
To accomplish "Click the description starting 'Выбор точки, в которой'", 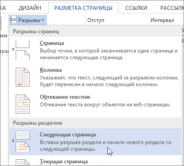I will pos(109,54).
